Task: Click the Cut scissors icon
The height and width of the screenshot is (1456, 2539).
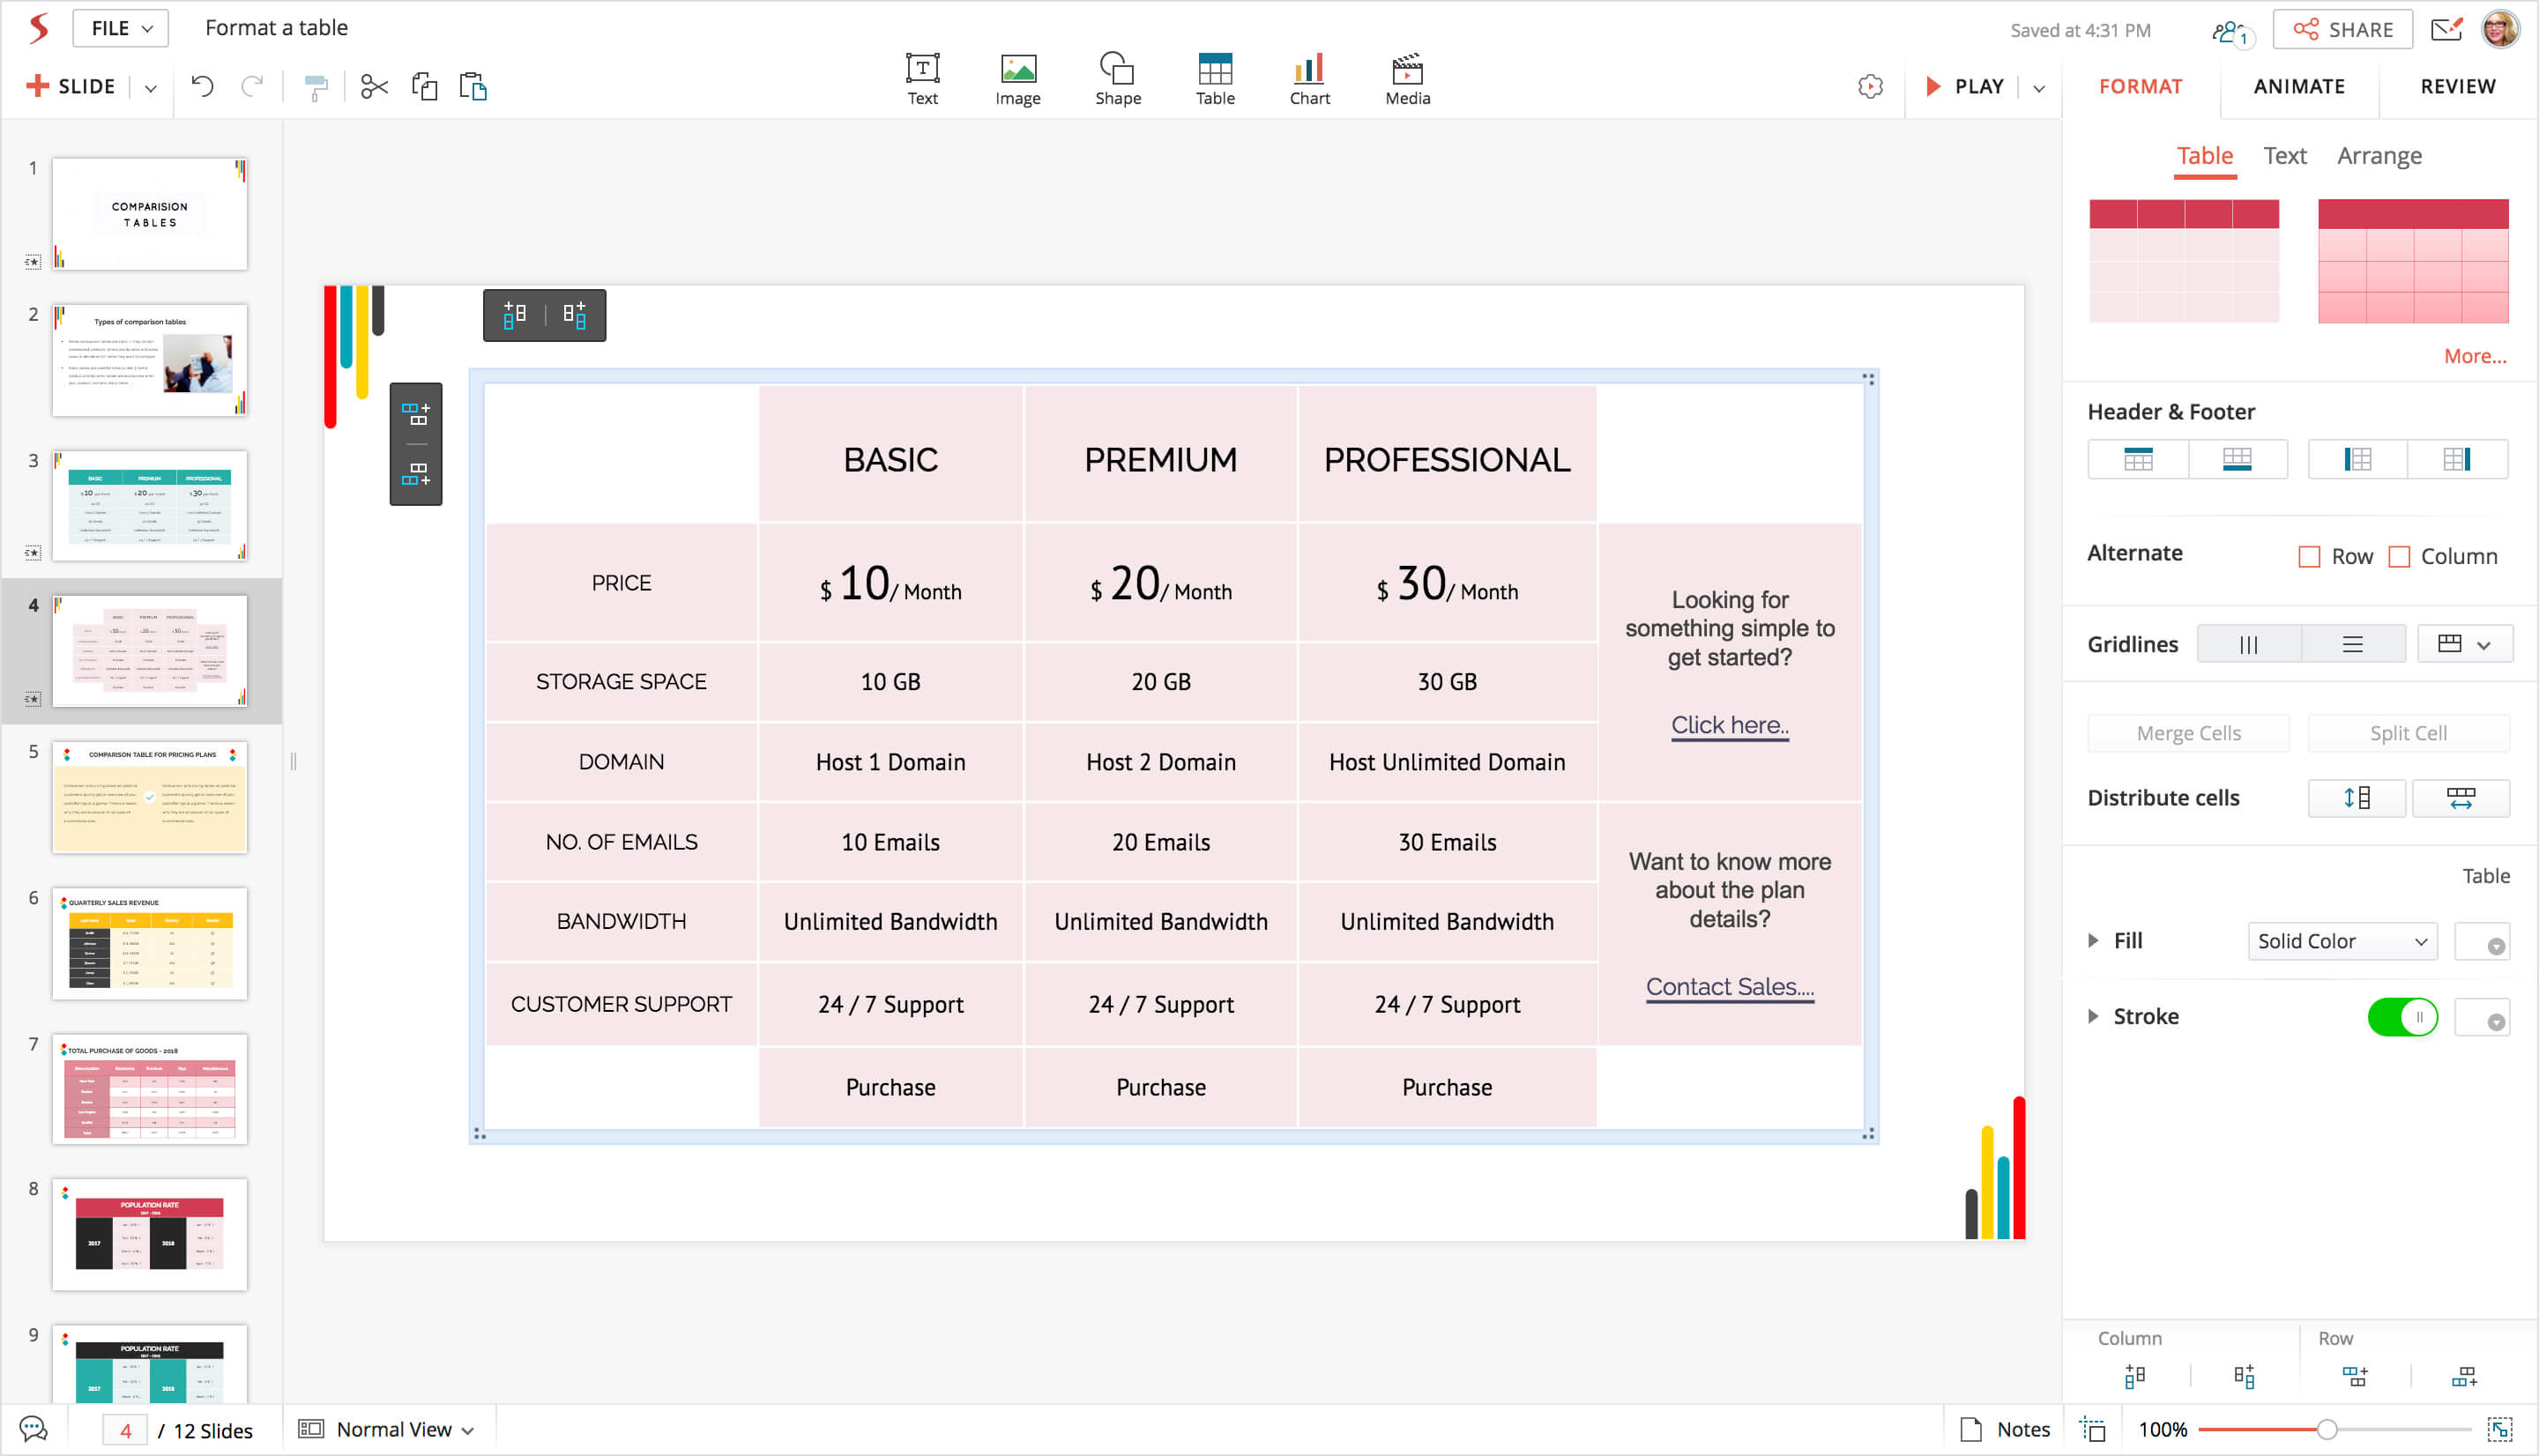Action: (x=374, y=87)
